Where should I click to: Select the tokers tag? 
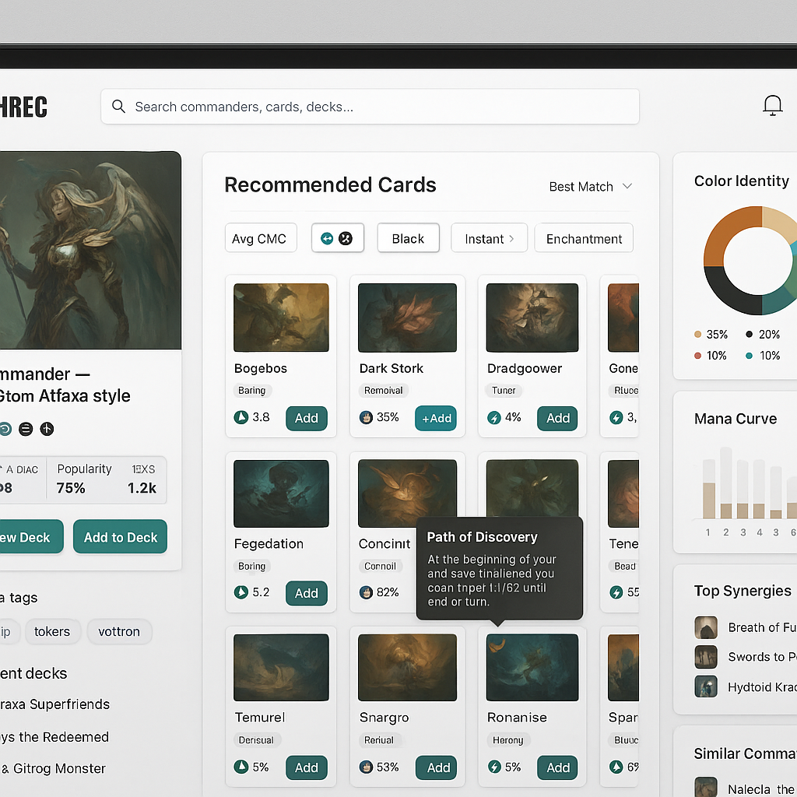pos(52,631)
